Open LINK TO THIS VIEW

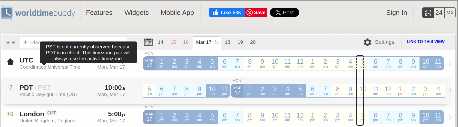pyautogui.click(x=426, y=41)
